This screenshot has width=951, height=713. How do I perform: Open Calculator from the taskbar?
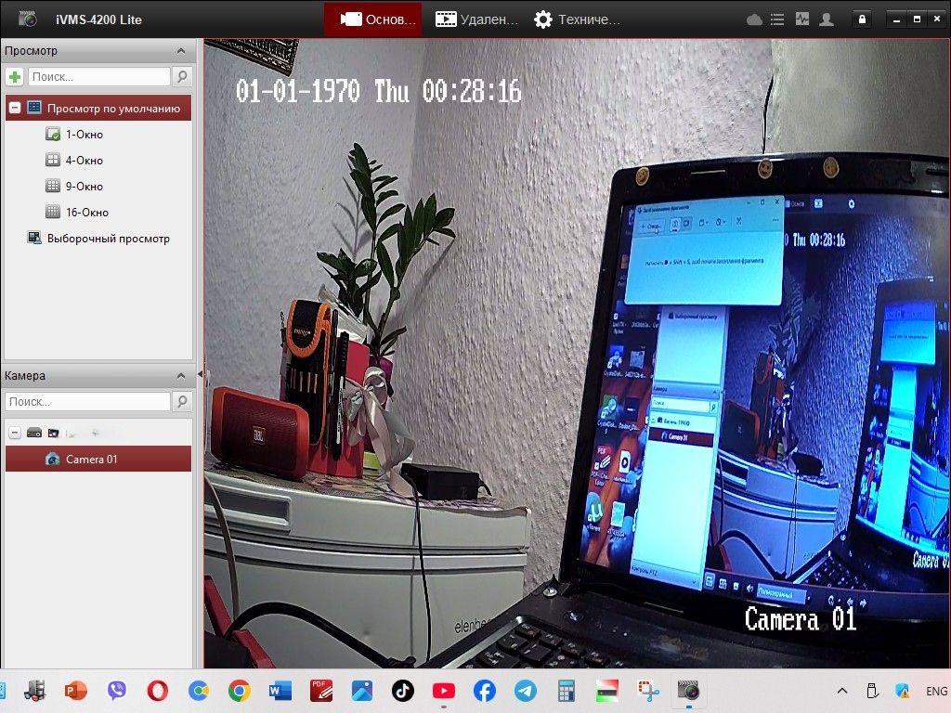click(x=567, y=691)
